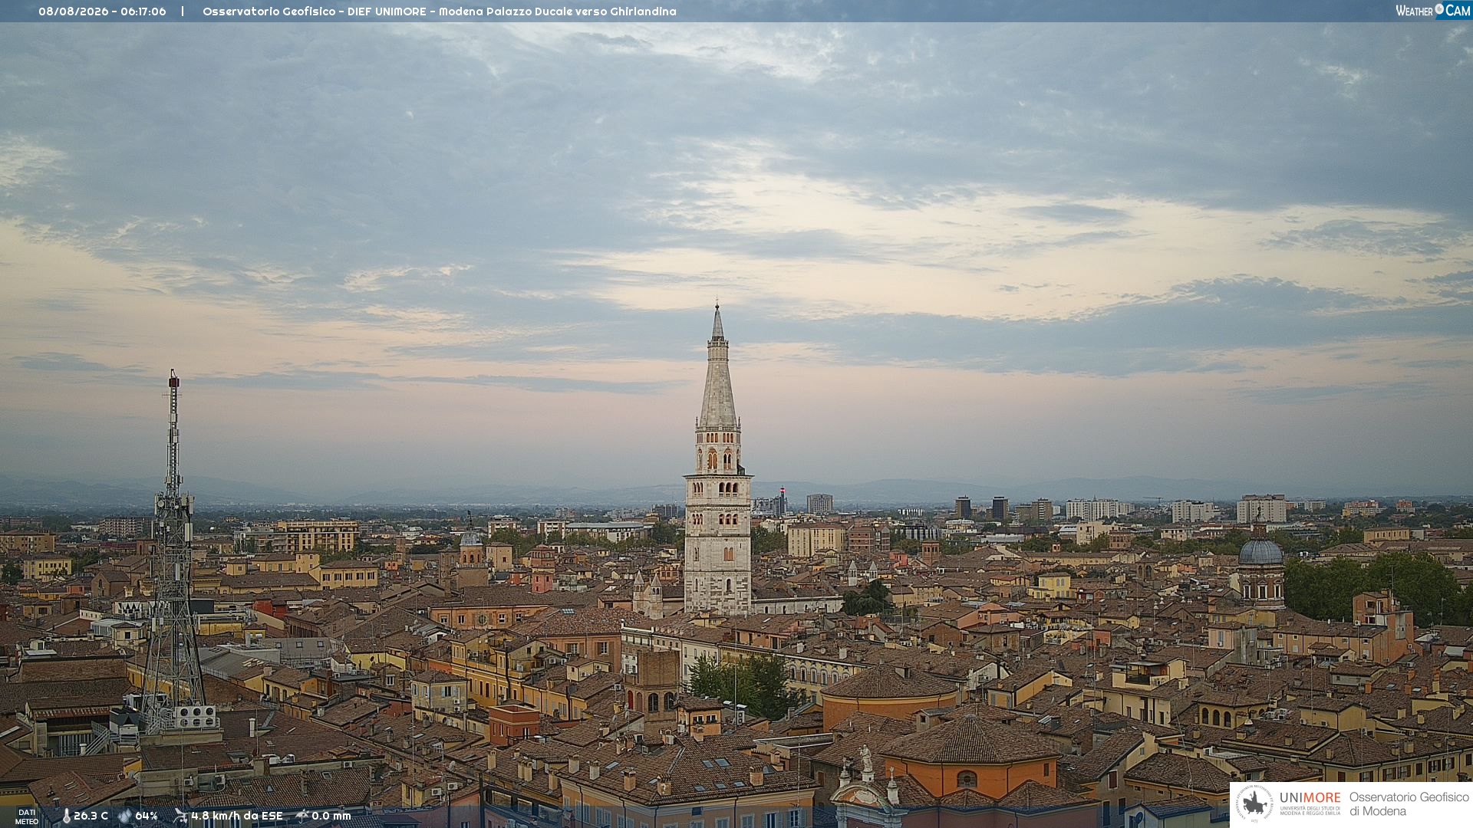1473x828 pixels.
Task: Click the DATI METEO label
Action: (27, 816)
